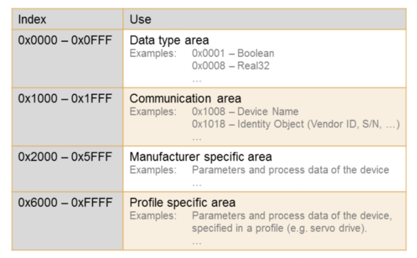This screenshot has width=417, height=258.
Task: Click the Communication area heading
Action: coord(185,99)
